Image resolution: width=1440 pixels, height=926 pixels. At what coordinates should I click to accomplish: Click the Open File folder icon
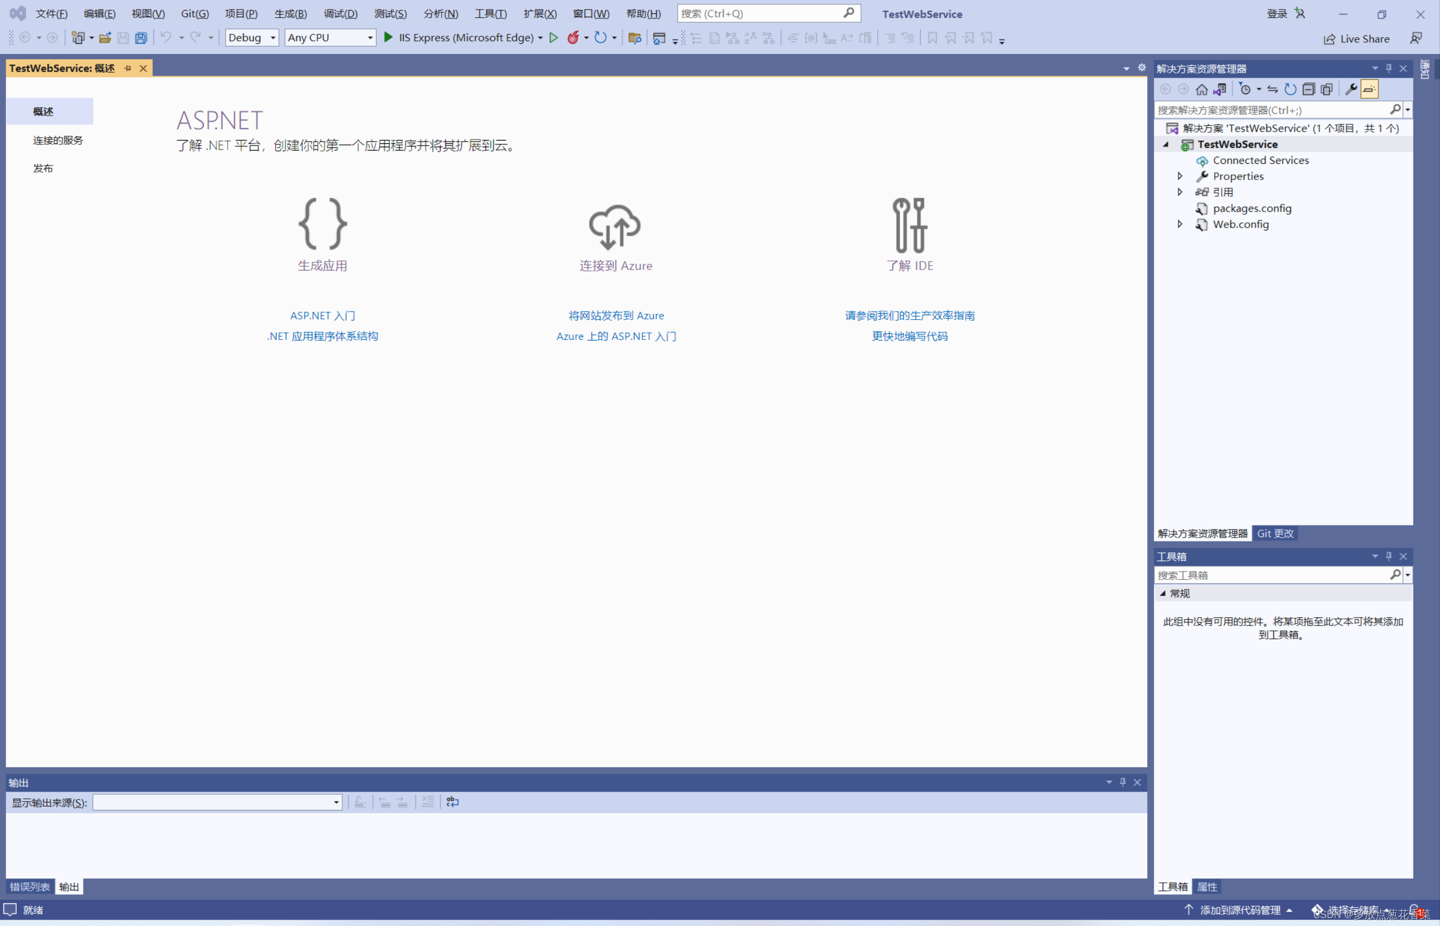coord(104,38)
